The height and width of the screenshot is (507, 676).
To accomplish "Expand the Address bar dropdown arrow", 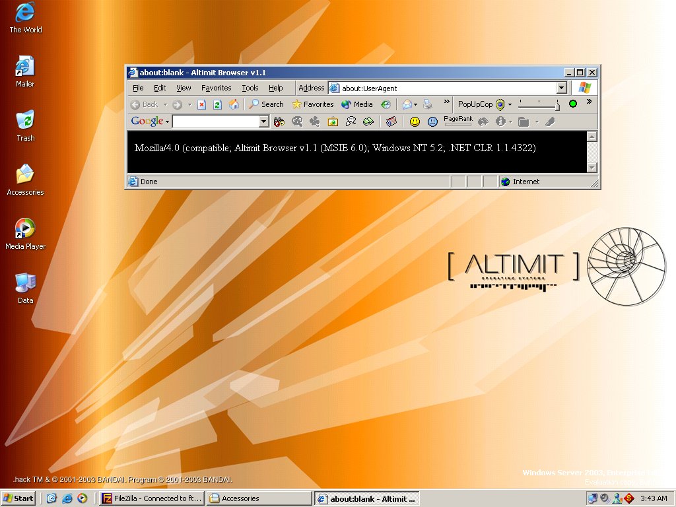I will pyautogui.click(x=562, y=88).
